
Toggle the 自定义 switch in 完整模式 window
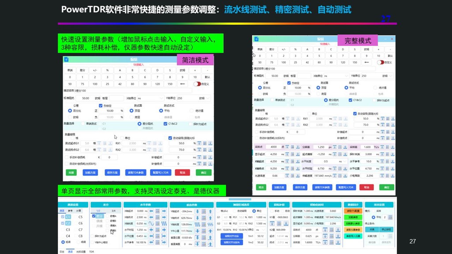pos(380,62)
